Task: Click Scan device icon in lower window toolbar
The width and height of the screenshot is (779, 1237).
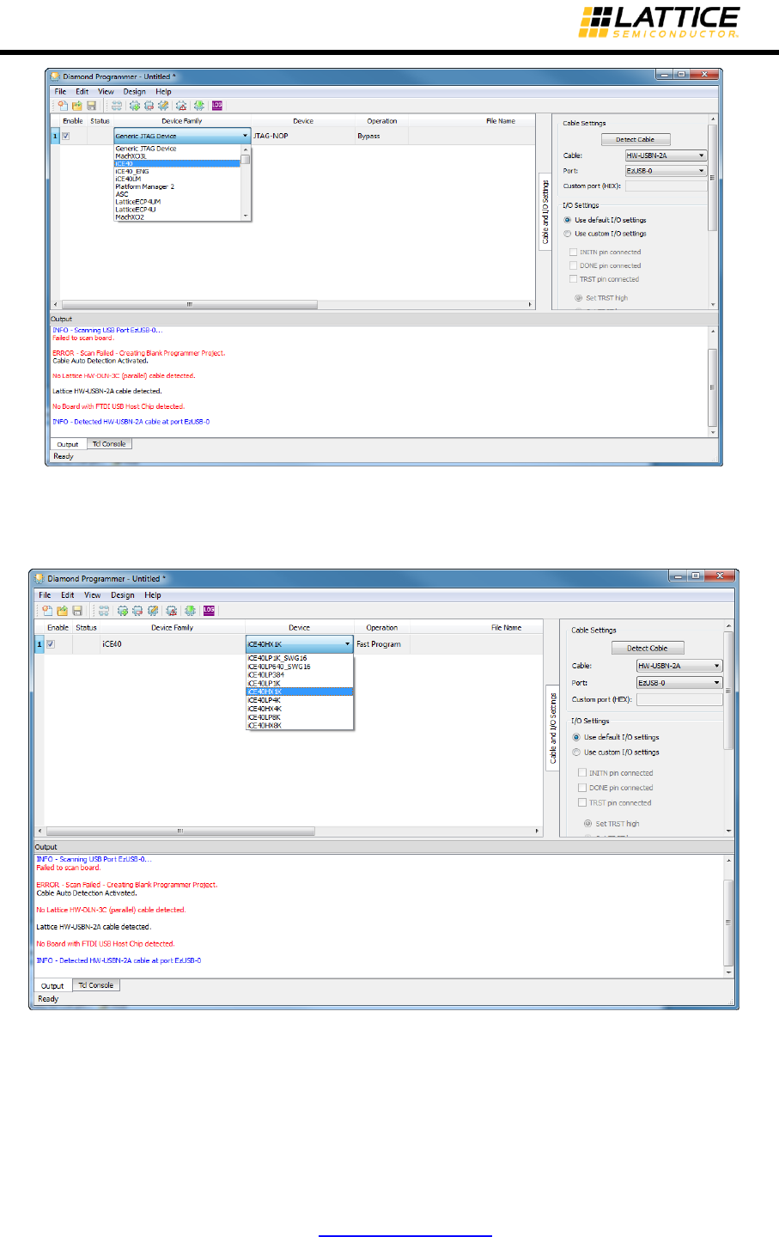Action: click(103, 611)
